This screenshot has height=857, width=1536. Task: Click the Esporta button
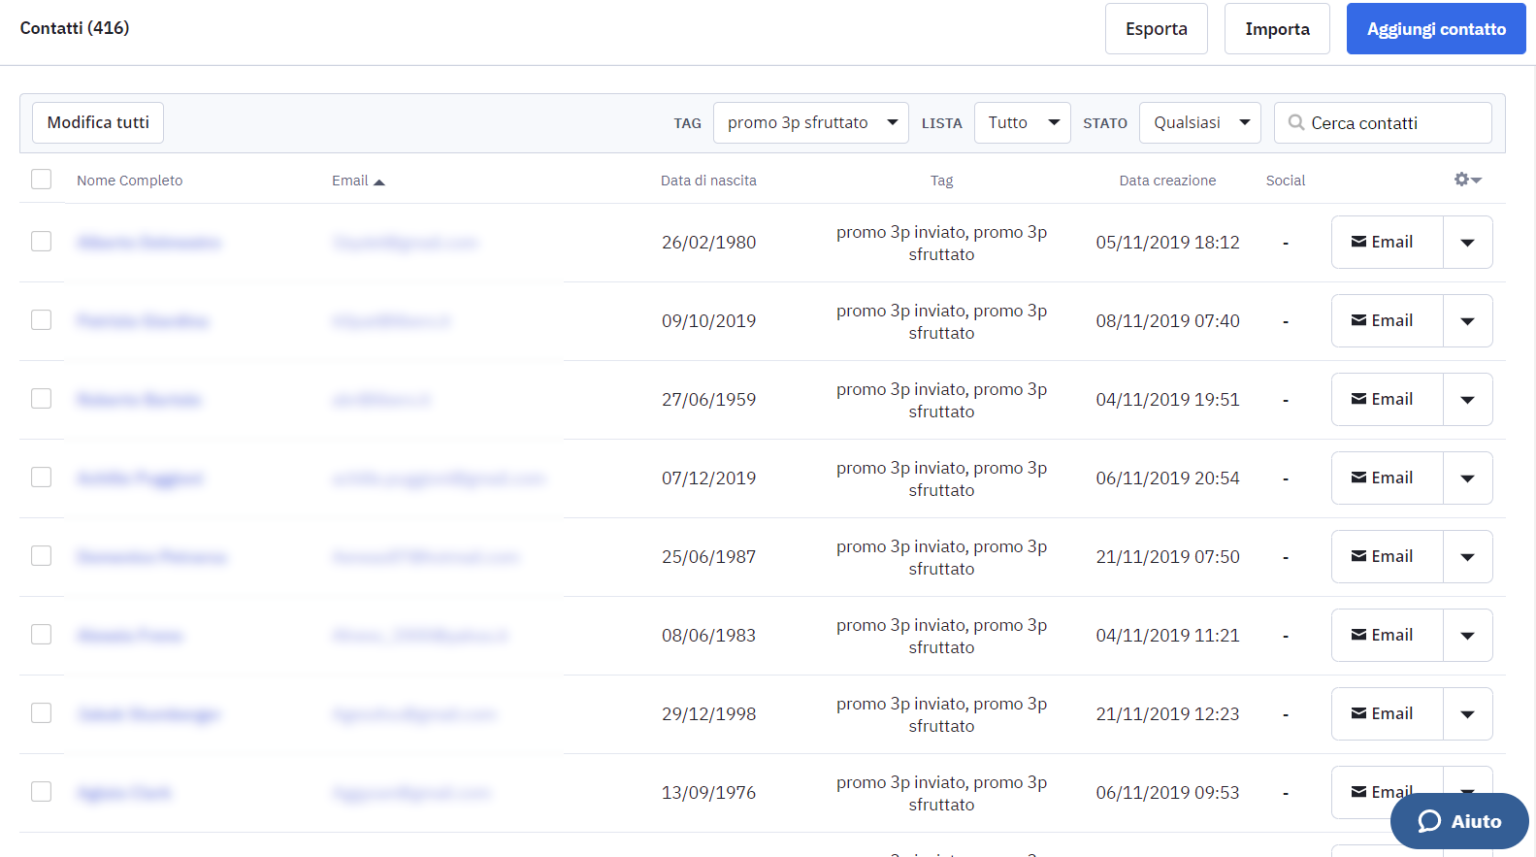[x=1157, y=29]
